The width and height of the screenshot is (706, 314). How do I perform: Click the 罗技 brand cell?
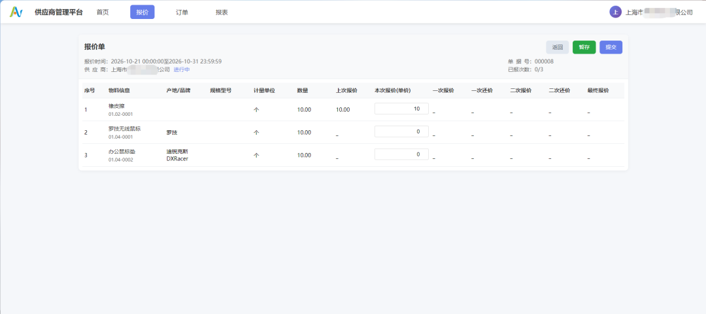coord(171,132)
